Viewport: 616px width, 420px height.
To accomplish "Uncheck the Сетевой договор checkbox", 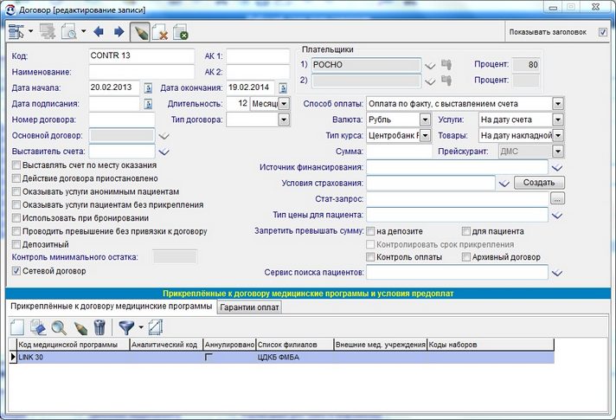I will pyautogui.click(x=16, y=271).
